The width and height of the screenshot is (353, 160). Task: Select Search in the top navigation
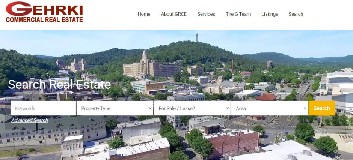(x=296, y=14)
